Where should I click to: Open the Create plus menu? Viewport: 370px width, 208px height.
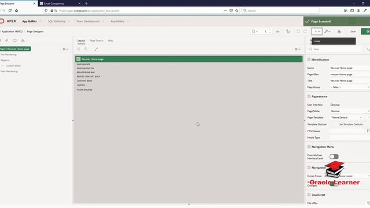coord(317,31)
